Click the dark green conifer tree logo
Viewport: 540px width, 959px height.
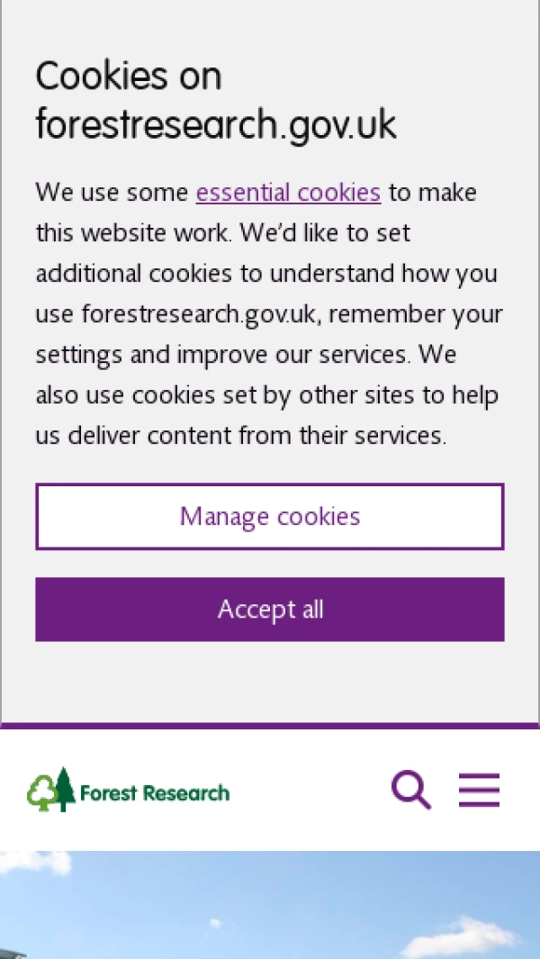point(63,790)
